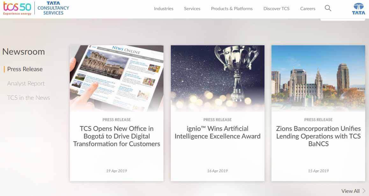Click the Tata Consultancy Services logo text

(53, 8)
